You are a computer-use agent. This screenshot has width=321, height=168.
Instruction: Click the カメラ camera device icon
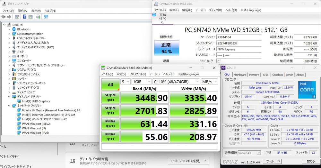[x=14, y=52]
